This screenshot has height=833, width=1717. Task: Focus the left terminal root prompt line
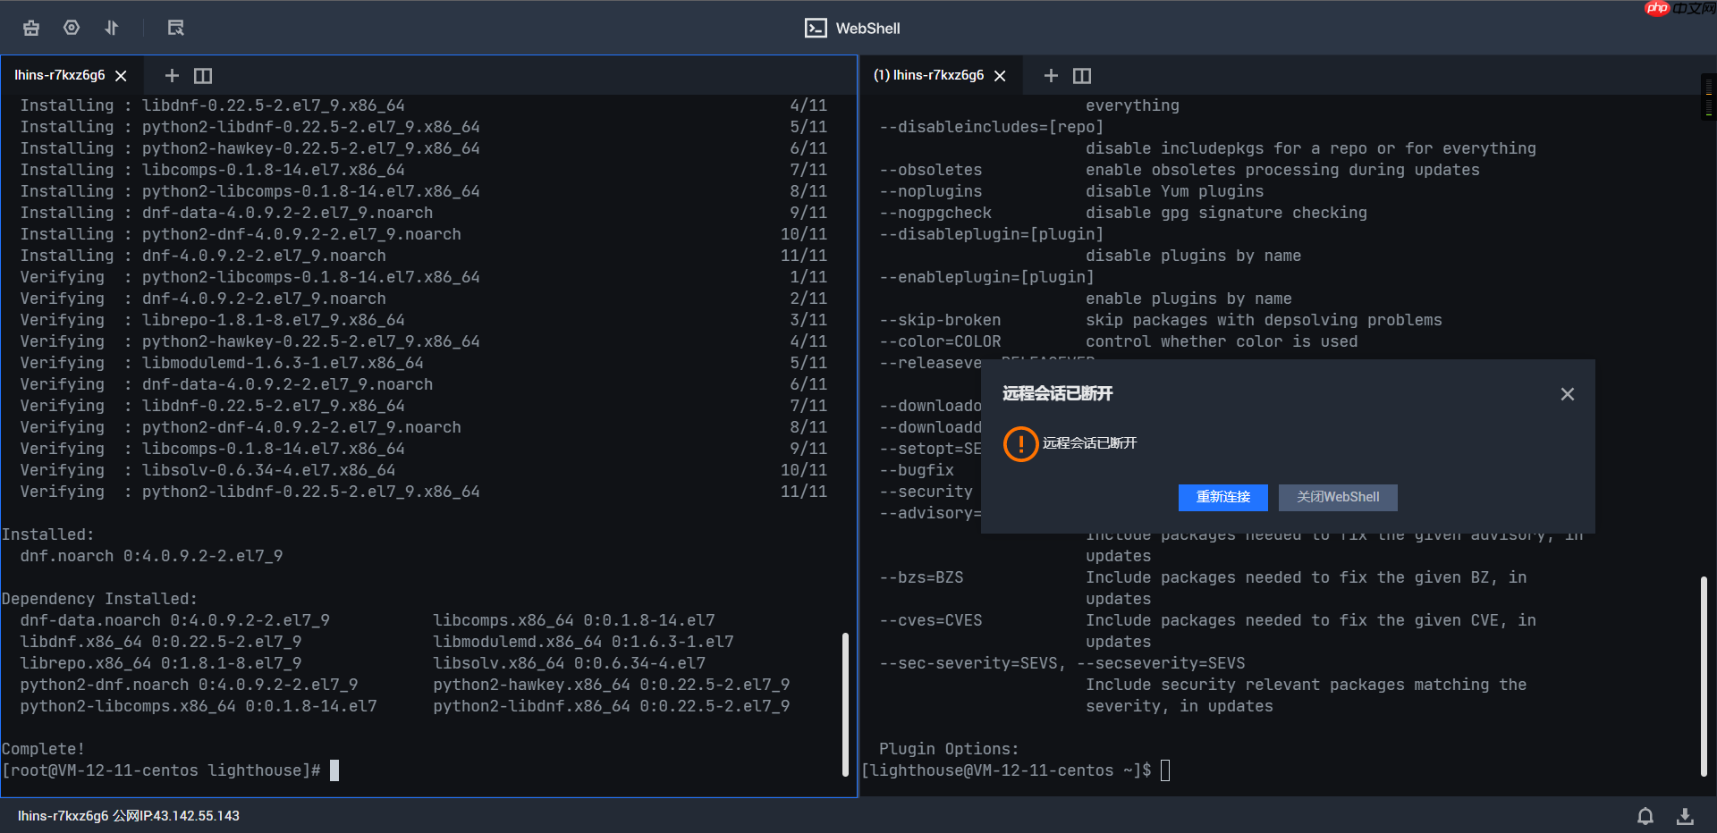[x=170, y=770]
